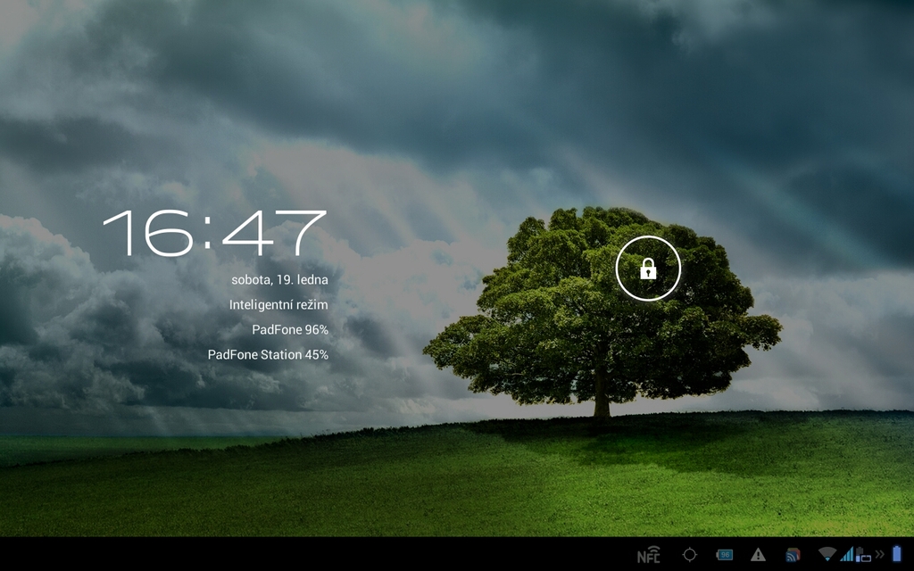Tap the PadFone 96% battery label
Viewport: 914px width, 571px height.
click(289, 329)
